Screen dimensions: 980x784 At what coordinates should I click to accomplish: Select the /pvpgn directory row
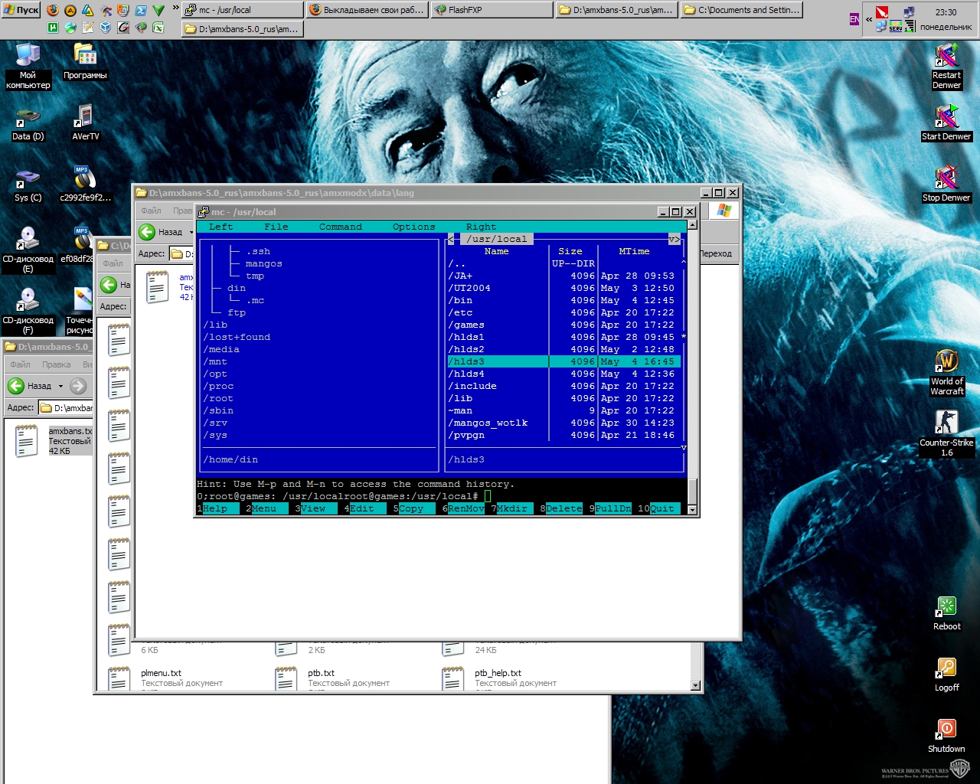point(564,435)
